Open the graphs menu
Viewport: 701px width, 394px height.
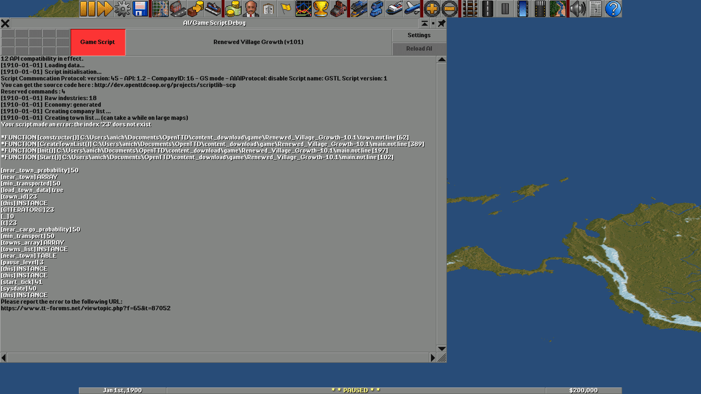point(303,9)
